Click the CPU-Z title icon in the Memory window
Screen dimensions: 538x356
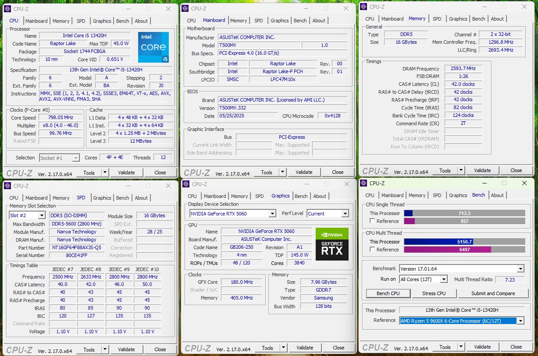[363, 7]
